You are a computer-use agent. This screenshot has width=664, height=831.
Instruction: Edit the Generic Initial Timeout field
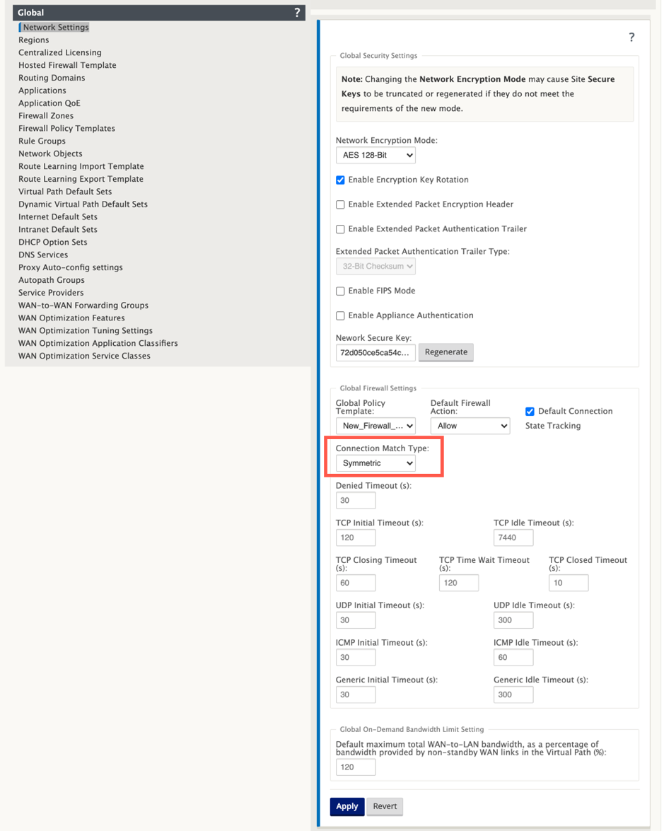[x=356, y=695]
